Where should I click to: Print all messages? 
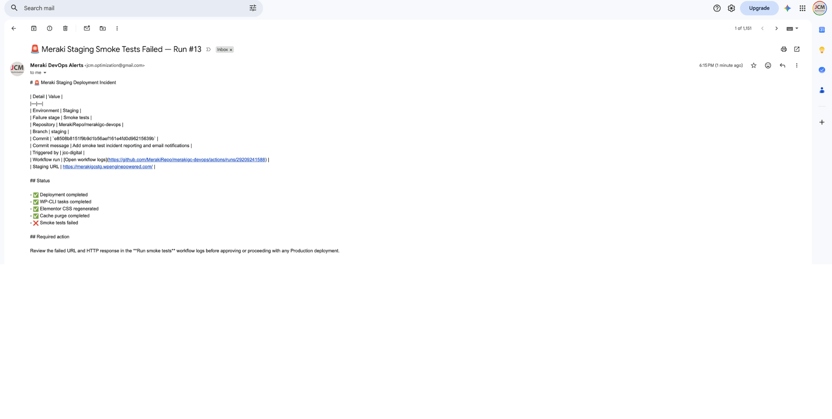tap(783, 49)
